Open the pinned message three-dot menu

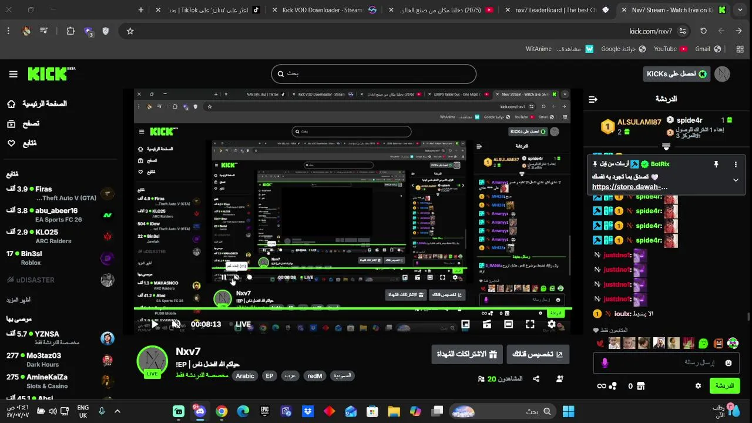(x=736, y=164)
